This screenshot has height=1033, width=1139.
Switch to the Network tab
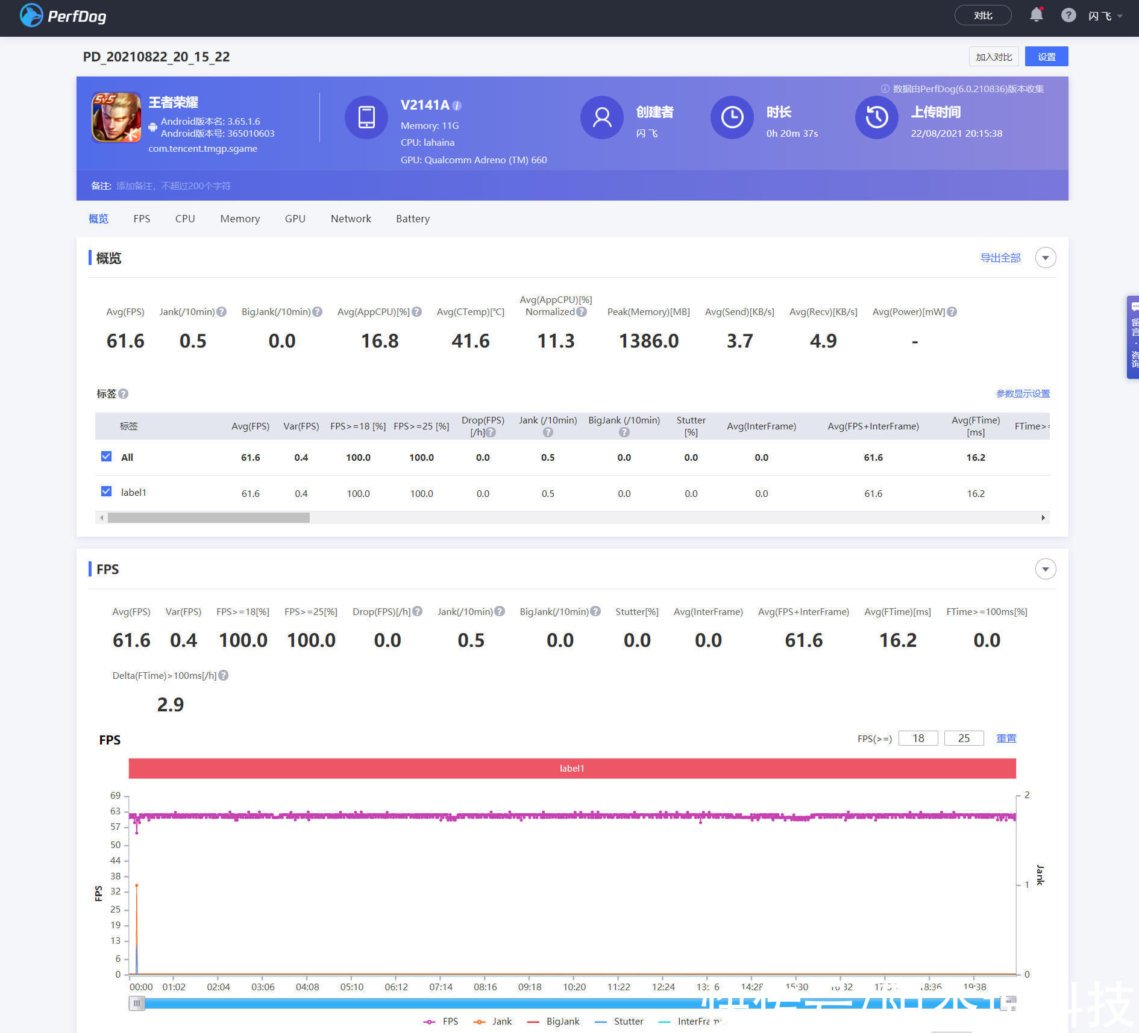(351, 219)
